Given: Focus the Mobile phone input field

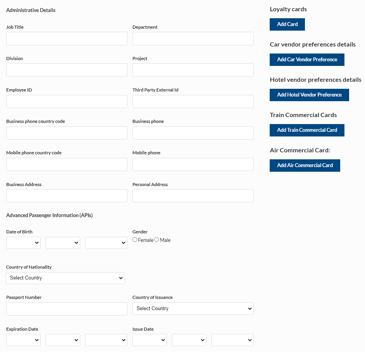Looking at the screenshot, I should tap(193, 164).
